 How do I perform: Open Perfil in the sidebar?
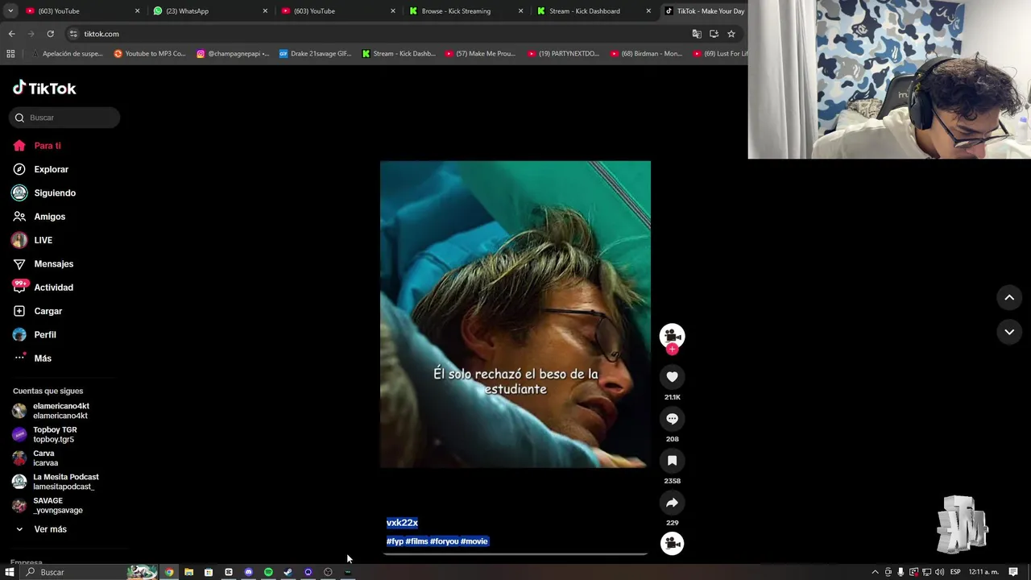[44, 334]
